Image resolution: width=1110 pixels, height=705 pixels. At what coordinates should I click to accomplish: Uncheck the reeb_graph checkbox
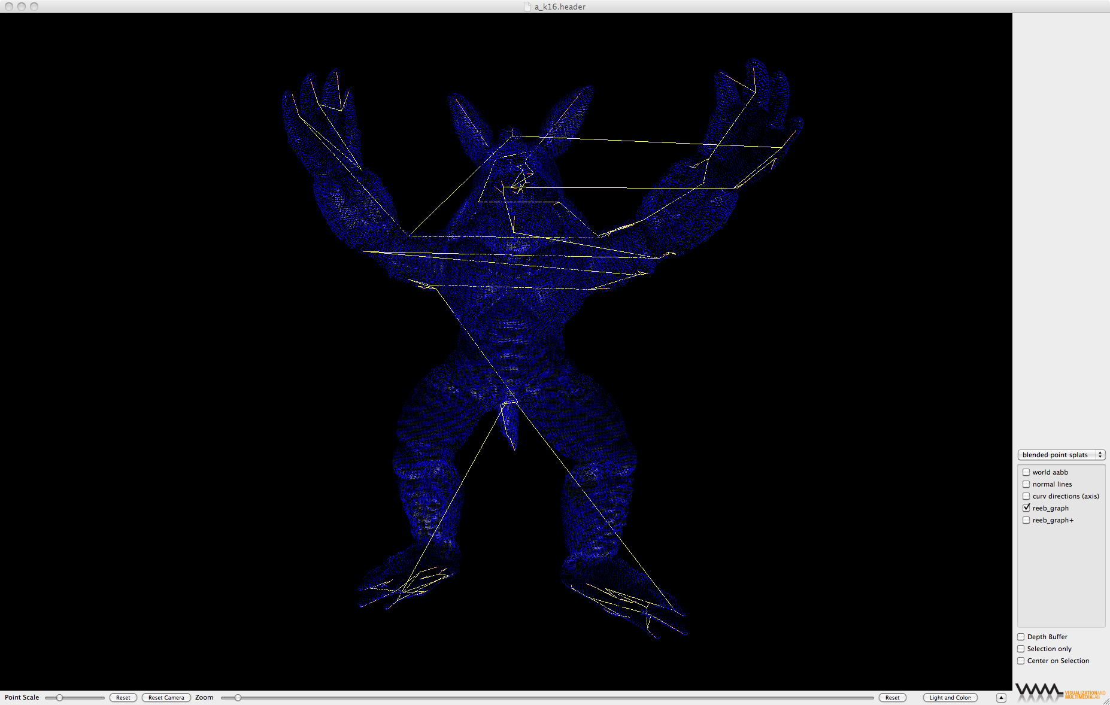coord(1026,508)
